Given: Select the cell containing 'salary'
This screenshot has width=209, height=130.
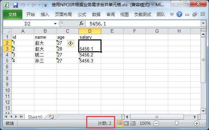Looking at the screenshot, I should 90,37.
